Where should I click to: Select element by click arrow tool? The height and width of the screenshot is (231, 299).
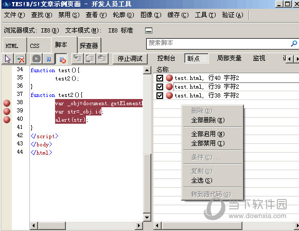coord(8,59)
